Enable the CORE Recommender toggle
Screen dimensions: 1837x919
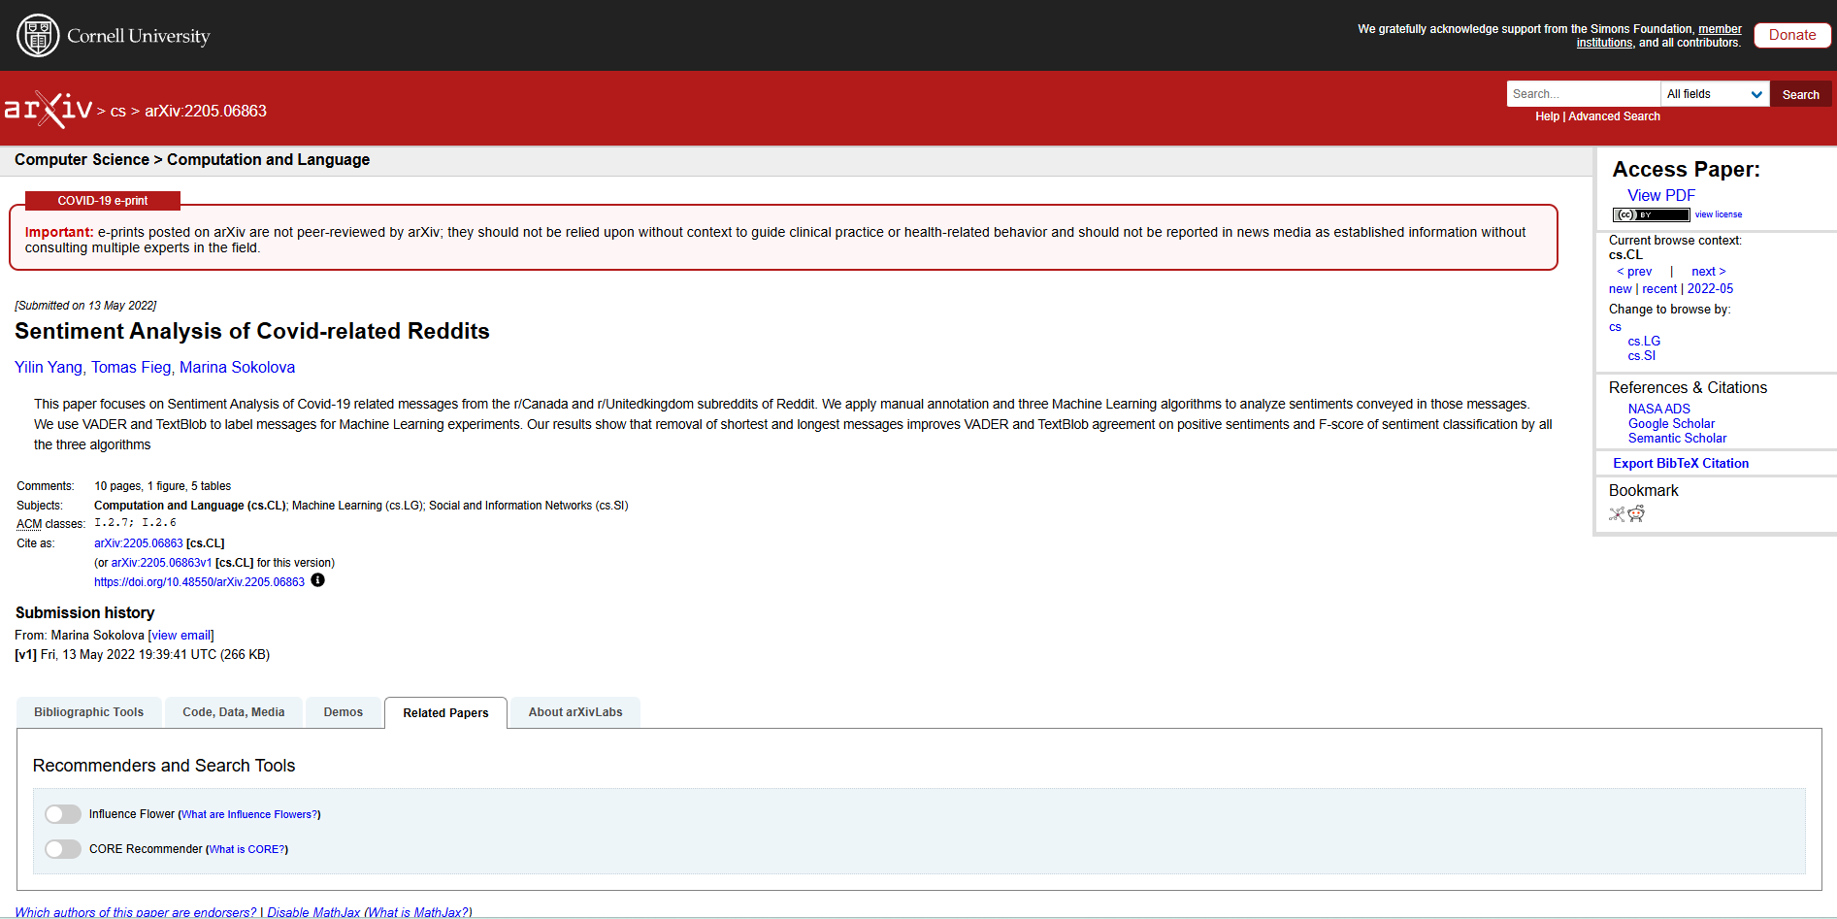click(62, 848)
